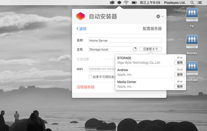
Task: Select the Media Center entry name
Action: (127, 82)
